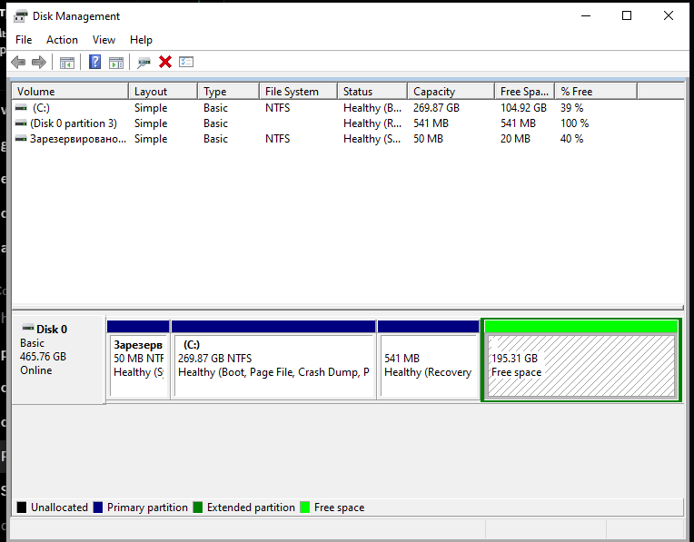This screenshot has width=694, height=542.
Task: Select the Disk 0 Basic 465.76 GB label
Action: 59,360
